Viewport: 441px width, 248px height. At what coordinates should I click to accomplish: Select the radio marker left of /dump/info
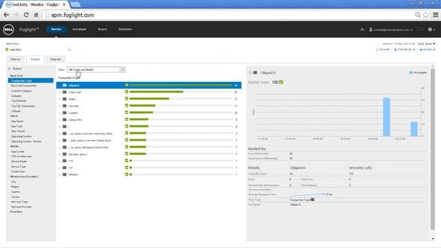point(59,120)
